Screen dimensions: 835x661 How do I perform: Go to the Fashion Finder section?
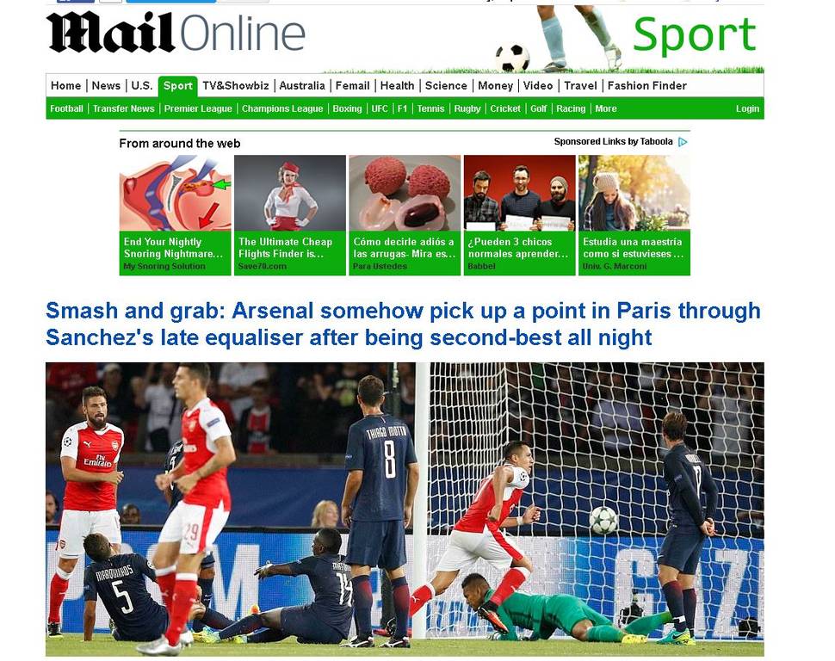click(647, 86)
